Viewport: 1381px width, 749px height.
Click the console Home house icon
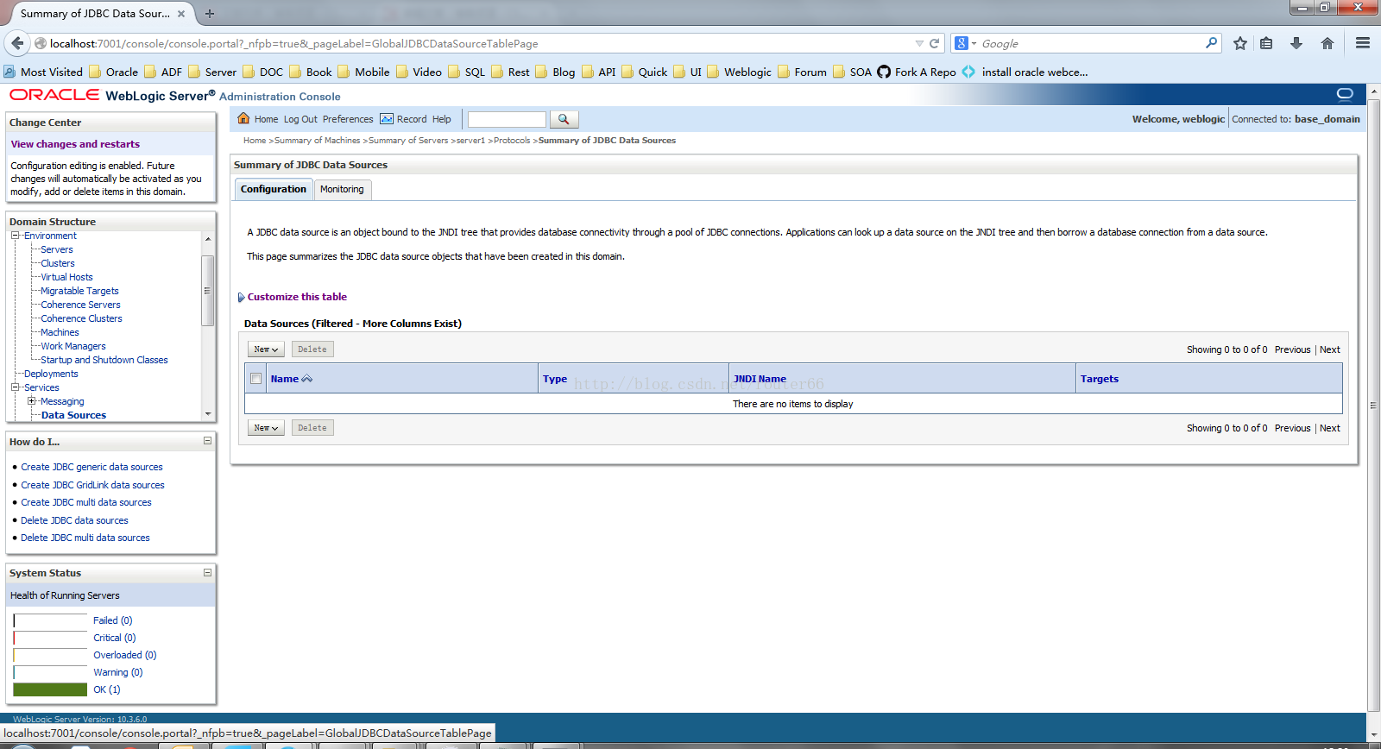pyautogui.click(x=243, y=119)
